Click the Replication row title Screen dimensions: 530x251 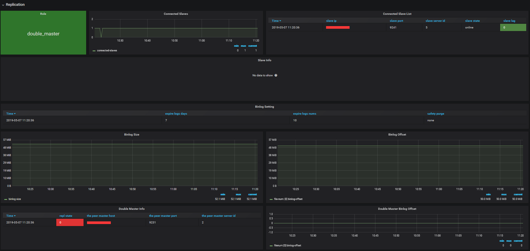[x=15, y=5]
